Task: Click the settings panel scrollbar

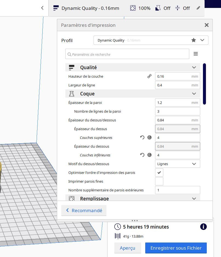Action: (x=204, y=84)
